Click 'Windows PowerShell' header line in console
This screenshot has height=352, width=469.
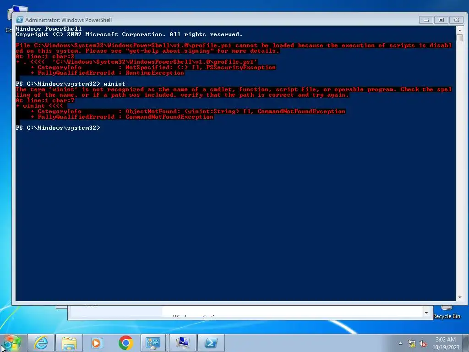pyautogui.click(x=49, y=29)
